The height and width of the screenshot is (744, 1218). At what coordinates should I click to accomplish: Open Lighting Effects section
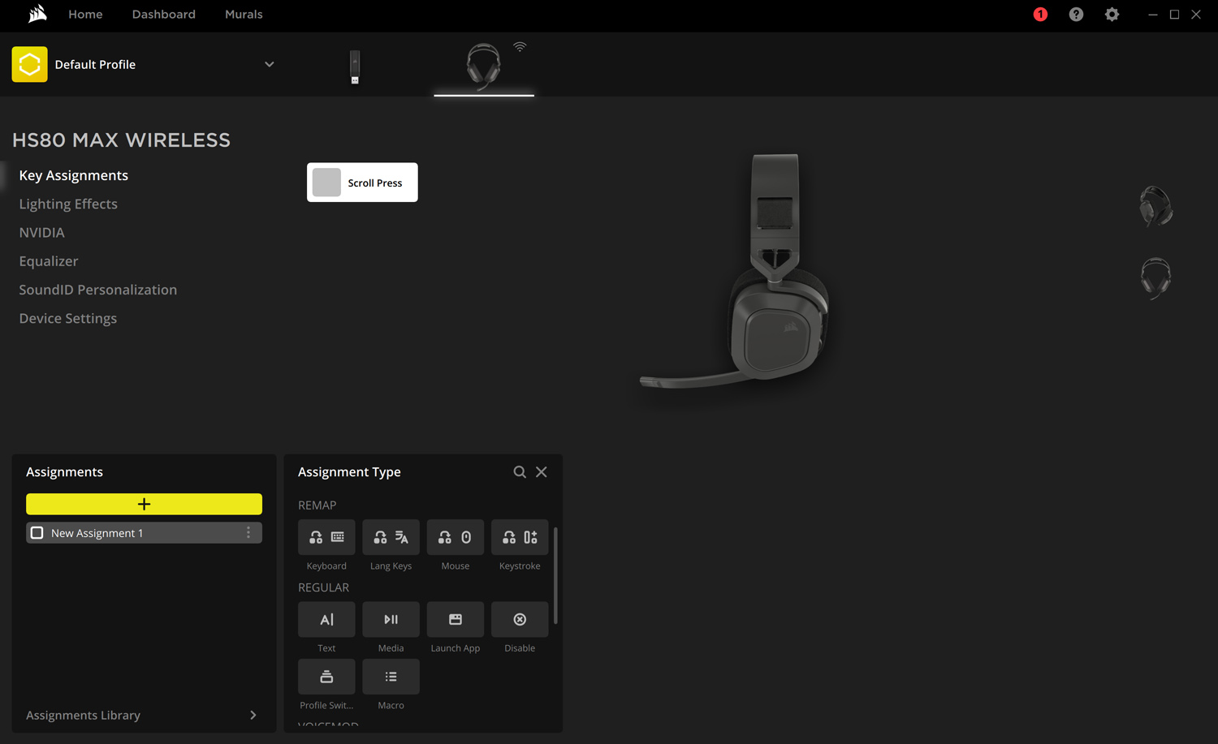point(68,204)
